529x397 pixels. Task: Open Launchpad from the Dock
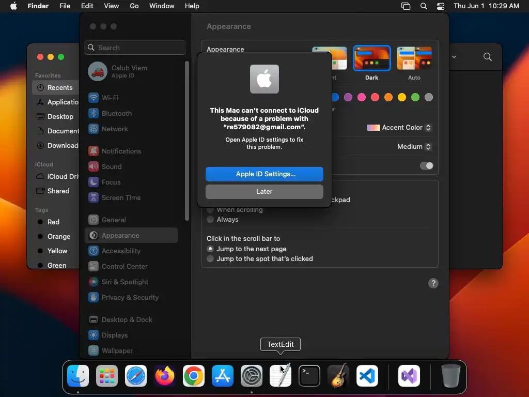107,376
